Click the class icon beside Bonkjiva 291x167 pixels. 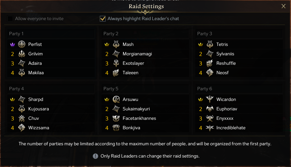pos(116,128)
